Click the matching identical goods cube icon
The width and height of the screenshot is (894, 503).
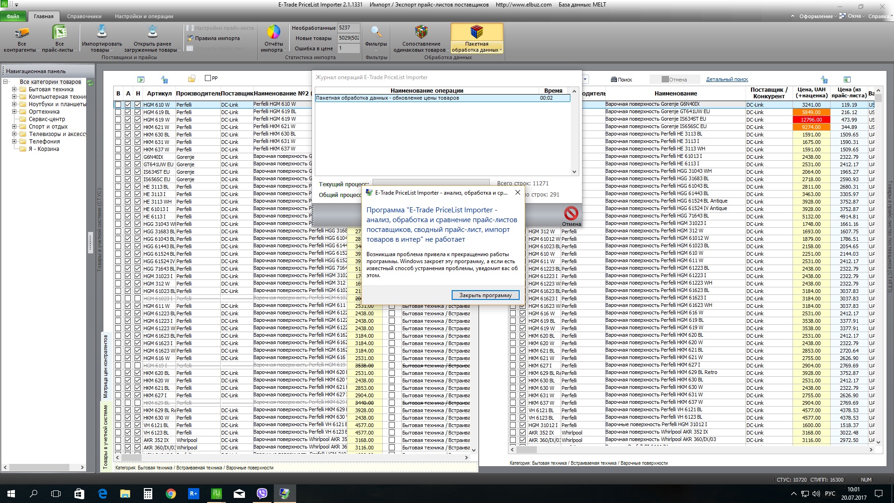[x=421, y=32]
